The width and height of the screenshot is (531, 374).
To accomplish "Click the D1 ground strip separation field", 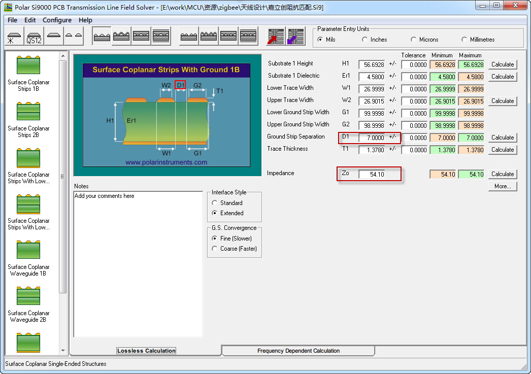I will coord(372,138).
